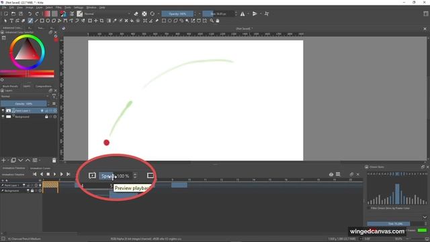The height and width of the screenshot is (242, 430).
Task: Open the layer blending mode dropdown
Action: click(x=25, y=96)
